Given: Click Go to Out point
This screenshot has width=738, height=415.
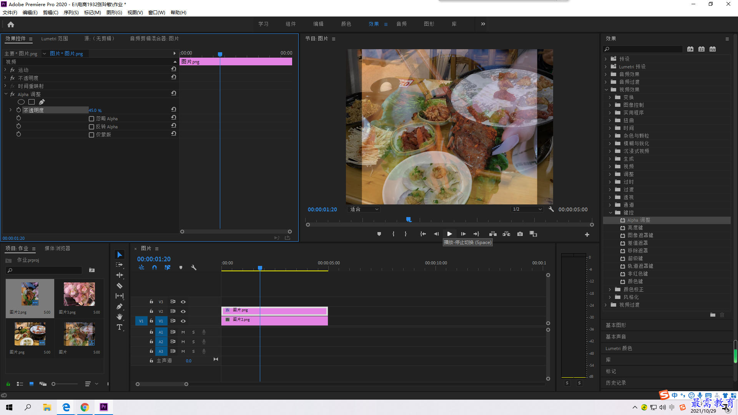Looking at the screenshot, I should click(x=476, y=234).
